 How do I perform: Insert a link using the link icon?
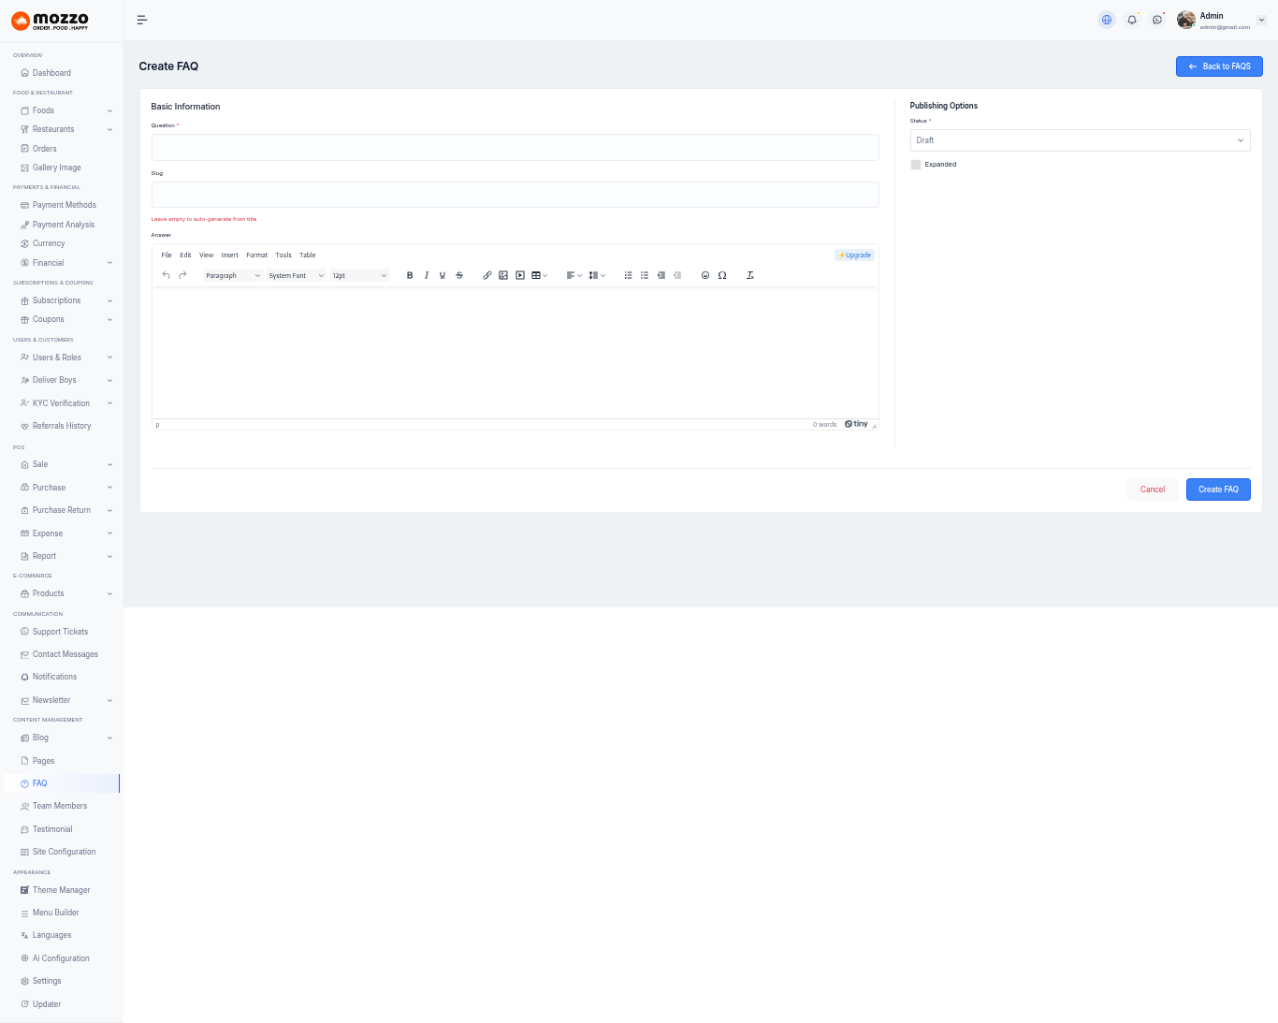coord(487,275)
